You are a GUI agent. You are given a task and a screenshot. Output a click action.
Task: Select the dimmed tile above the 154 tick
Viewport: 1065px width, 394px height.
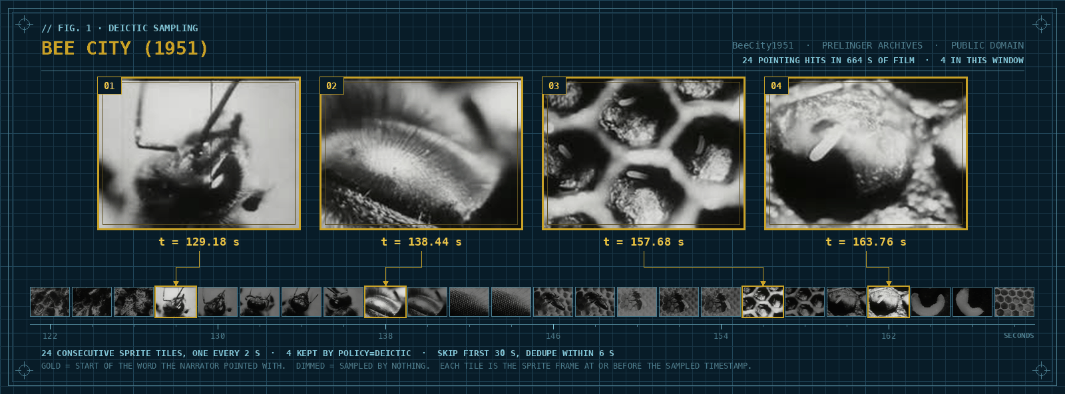click(721, 301)
